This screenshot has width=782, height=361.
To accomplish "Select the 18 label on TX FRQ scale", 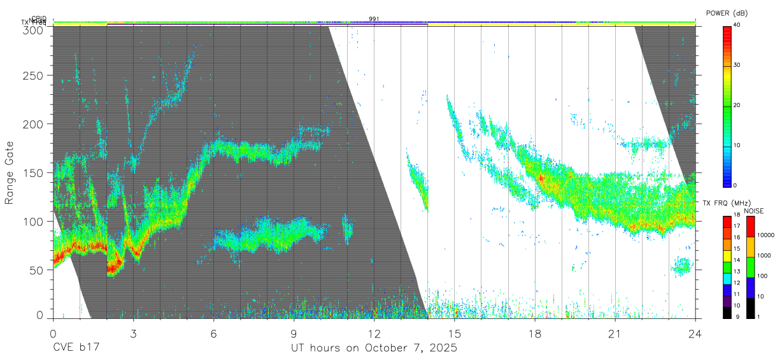I will tap(736, 215).
